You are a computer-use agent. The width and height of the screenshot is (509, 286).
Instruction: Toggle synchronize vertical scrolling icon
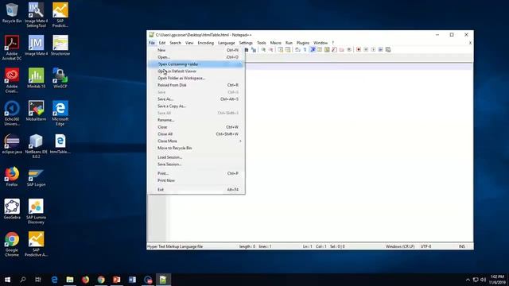point(280,49)
